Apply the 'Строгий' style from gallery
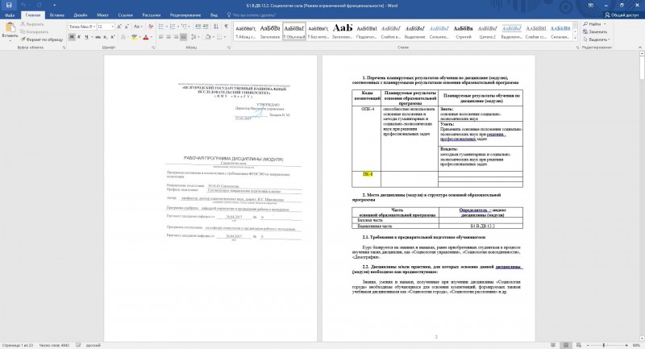The width and height of the screenshot is (645, 349). (x=463, y=31)
